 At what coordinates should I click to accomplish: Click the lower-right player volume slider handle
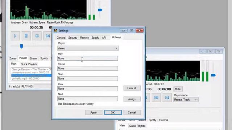(214, 75)
